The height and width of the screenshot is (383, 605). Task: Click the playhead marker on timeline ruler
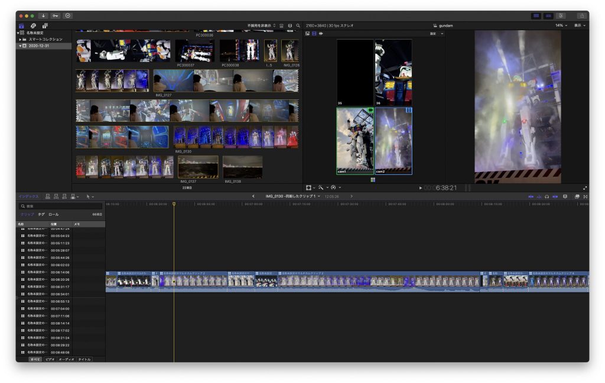coord(174,204)
